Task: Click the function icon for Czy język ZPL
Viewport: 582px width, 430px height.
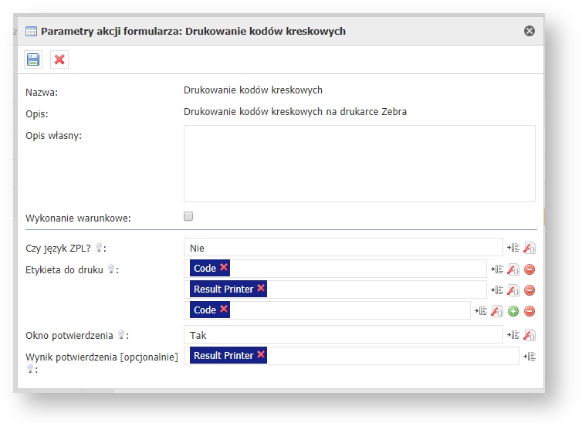Action: coord(530,248)
